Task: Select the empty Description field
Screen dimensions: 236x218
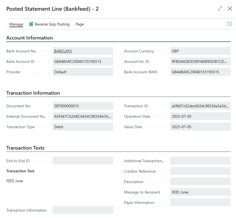Action: (x=200, y=181)
